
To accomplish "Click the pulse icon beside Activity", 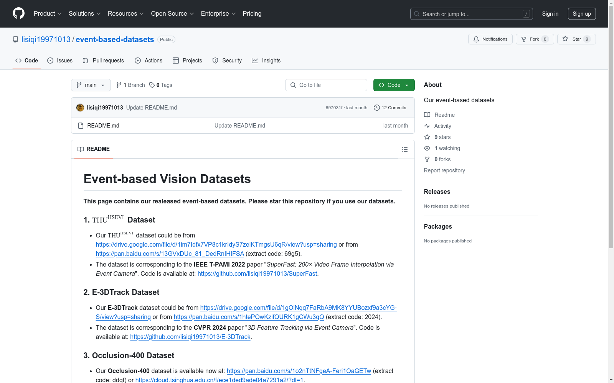I will click(x=427, y=126).
